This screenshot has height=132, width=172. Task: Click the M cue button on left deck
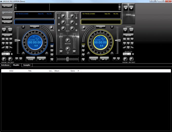(52, 60)
